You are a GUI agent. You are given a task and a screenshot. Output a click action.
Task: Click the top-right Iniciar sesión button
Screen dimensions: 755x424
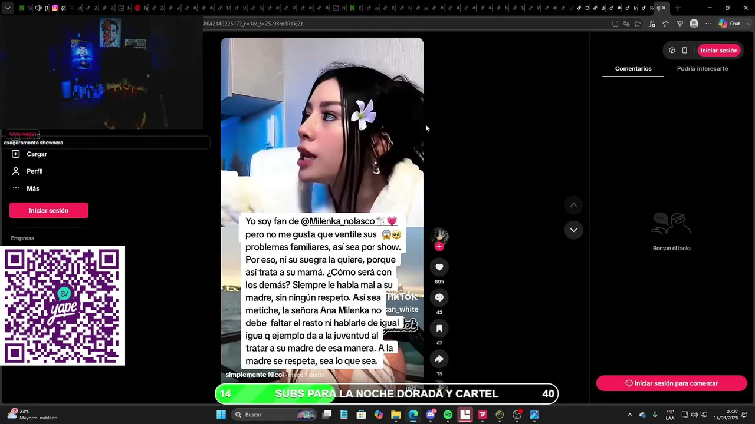click(719, 51)
